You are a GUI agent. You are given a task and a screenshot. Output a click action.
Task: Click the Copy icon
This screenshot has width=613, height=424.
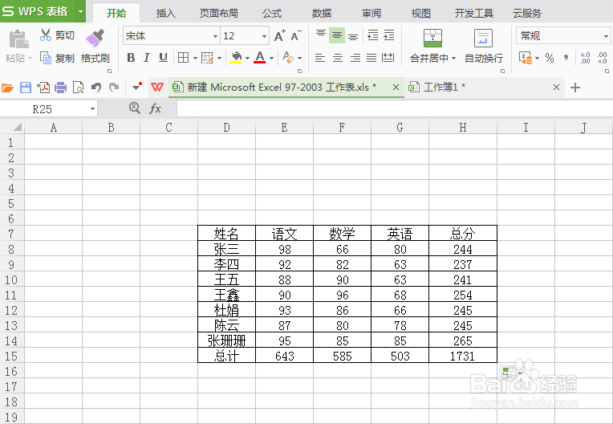click(46, 58)
